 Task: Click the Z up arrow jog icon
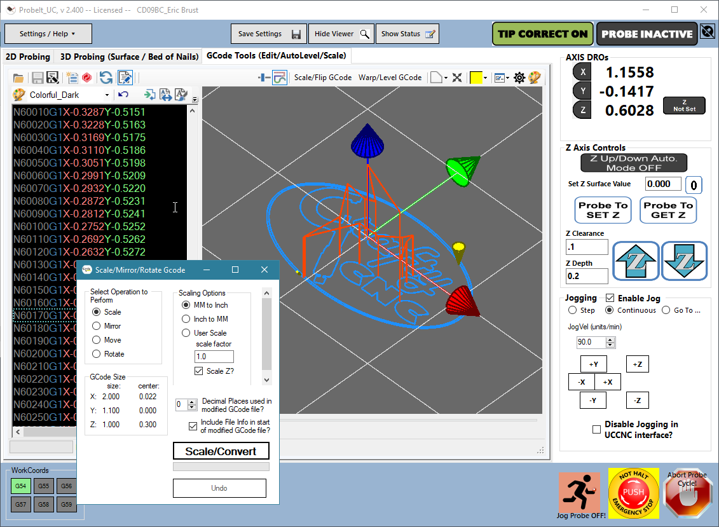[636, 261]
